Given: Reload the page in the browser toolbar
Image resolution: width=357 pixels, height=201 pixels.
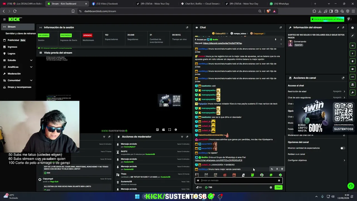Looking at the screenshot, I should 15,11.
